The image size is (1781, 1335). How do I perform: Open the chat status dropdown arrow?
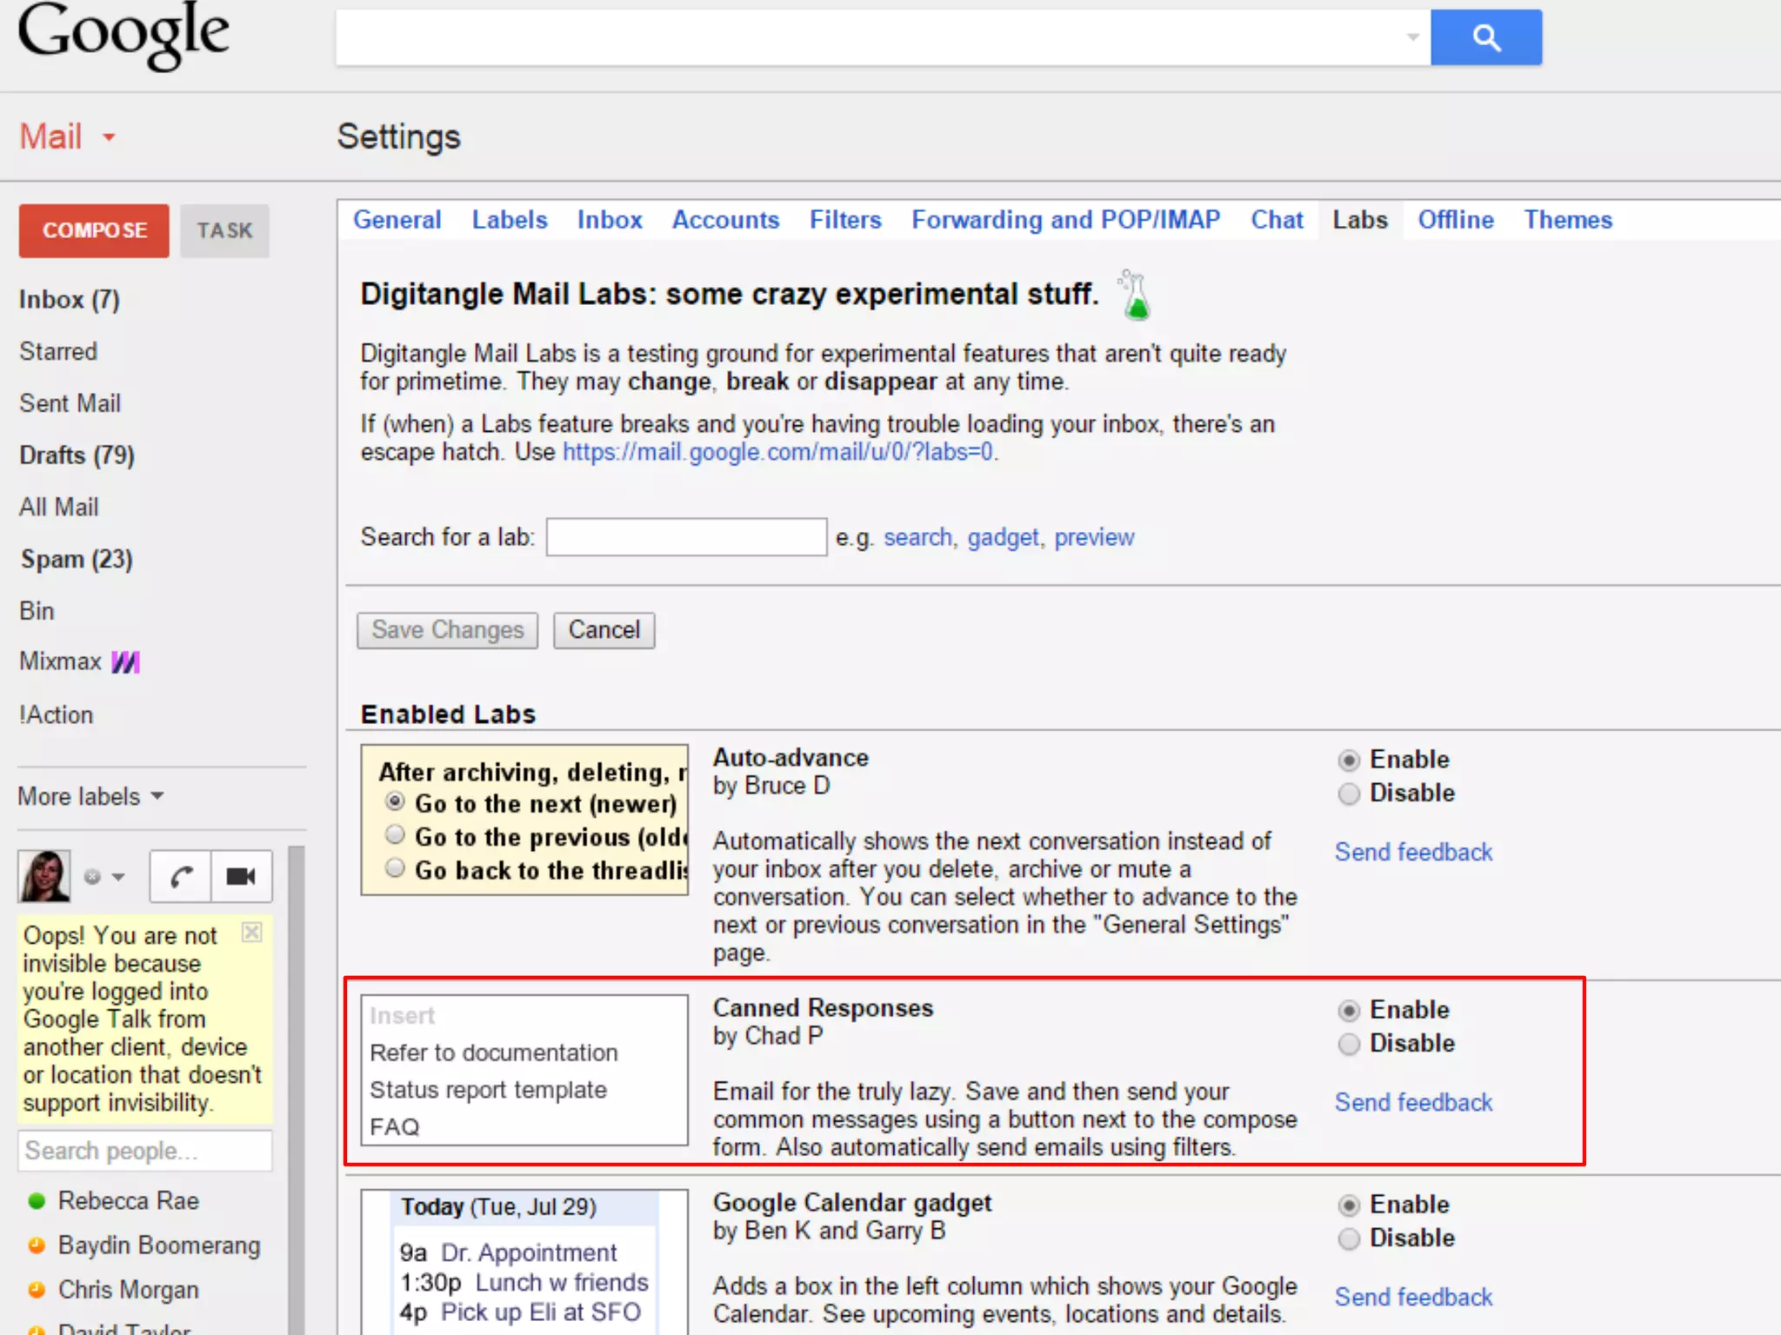118,877
